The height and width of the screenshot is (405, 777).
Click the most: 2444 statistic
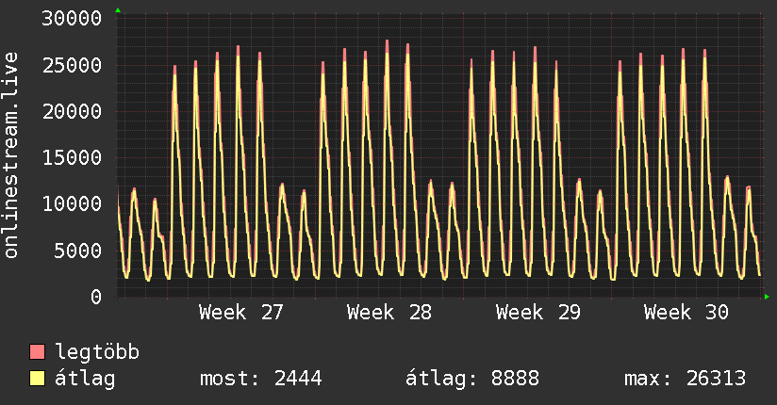(x=260, y=379)
